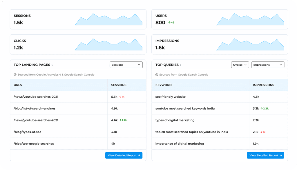Viewport: 297px width, 170px height.
Task: Select the /blog/types-of-seo landing page
Action: (28, 132)
